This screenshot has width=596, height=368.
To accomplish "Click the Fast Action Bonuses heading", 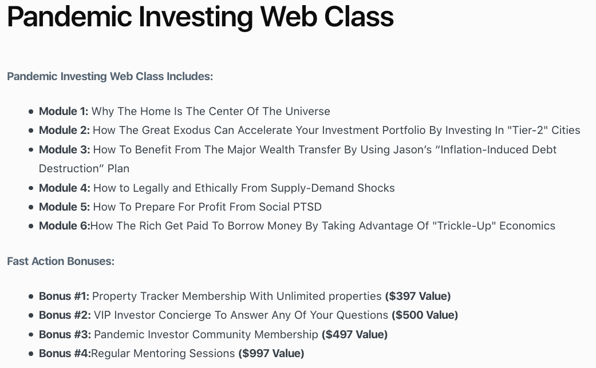I will (61, 262).
